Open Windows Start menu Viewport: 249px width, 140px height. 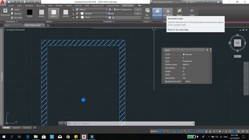pyautogui.click(x=4, y=136)
